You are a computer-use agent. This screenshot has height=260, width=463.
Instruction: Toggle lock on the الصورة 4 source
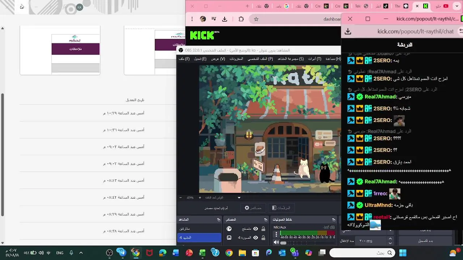(x=263, y=238)
